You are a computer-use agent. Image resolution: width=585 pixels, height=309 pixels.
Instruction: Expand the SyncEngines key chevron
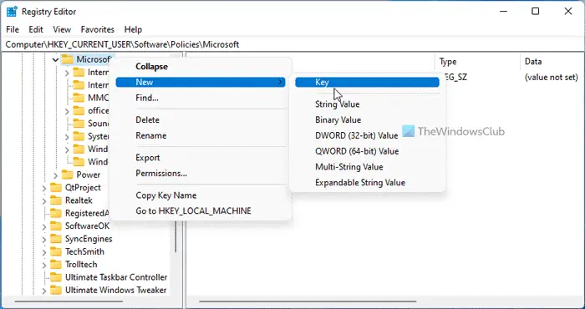tap(44, 239)
